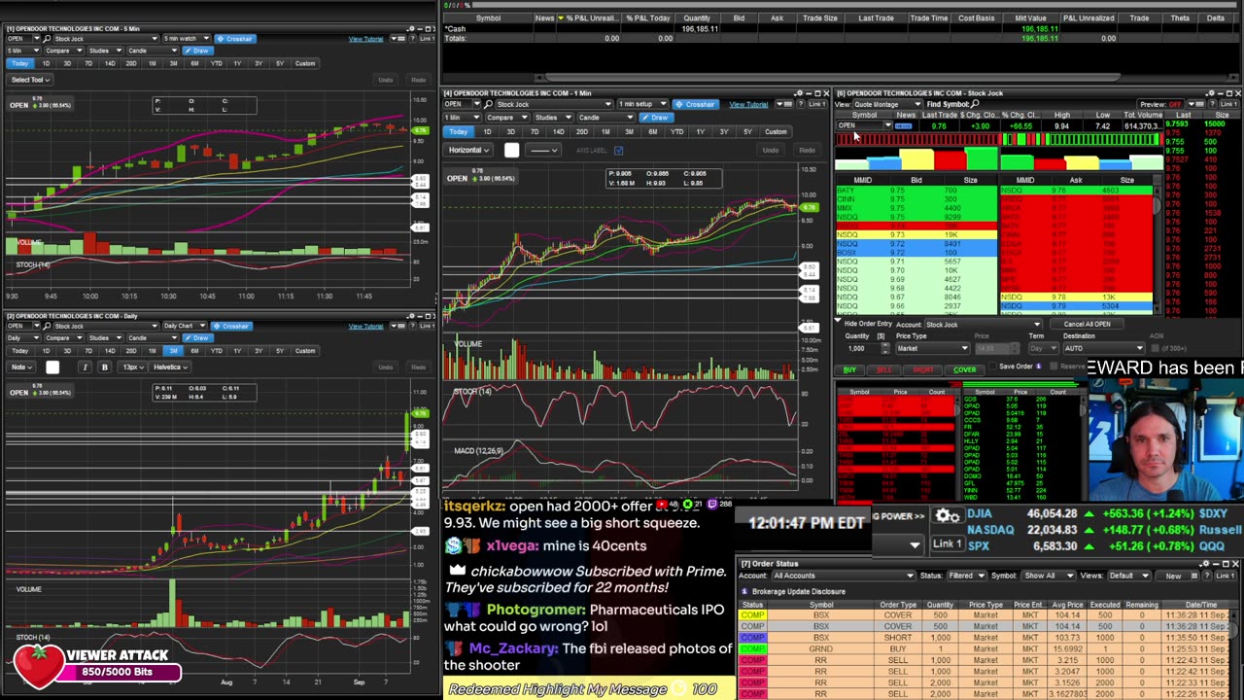The height and width of the screenshot is (700, 1244).
Task: Click the Draw pencil button in 1 Min chart
Action: pyautogui.click(x=657, y=118)
